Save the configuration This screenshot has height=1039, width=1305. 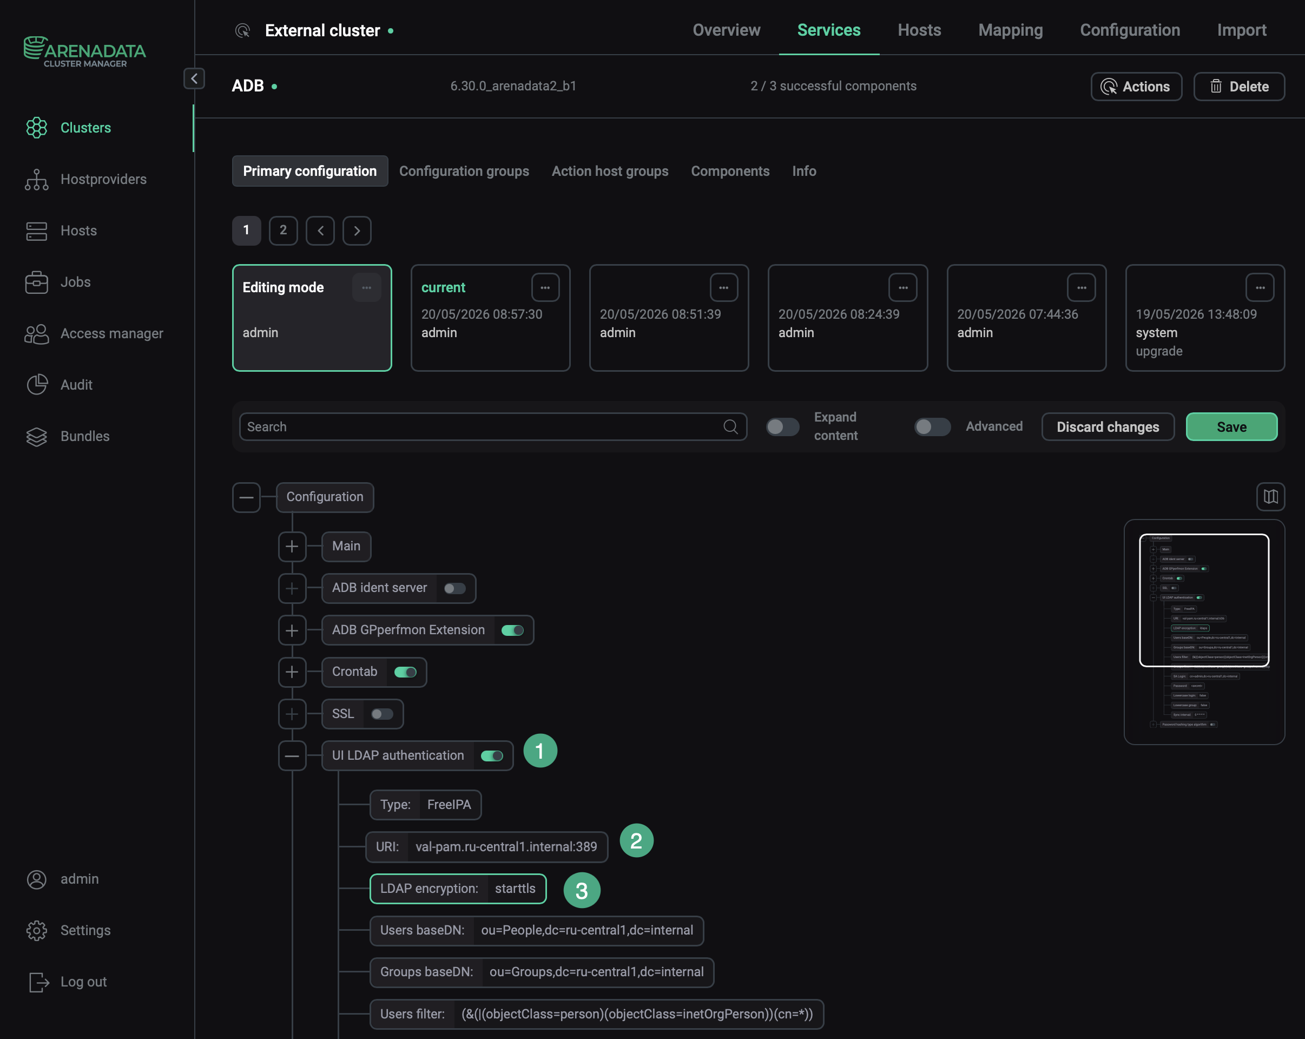tap(1231, 427)
